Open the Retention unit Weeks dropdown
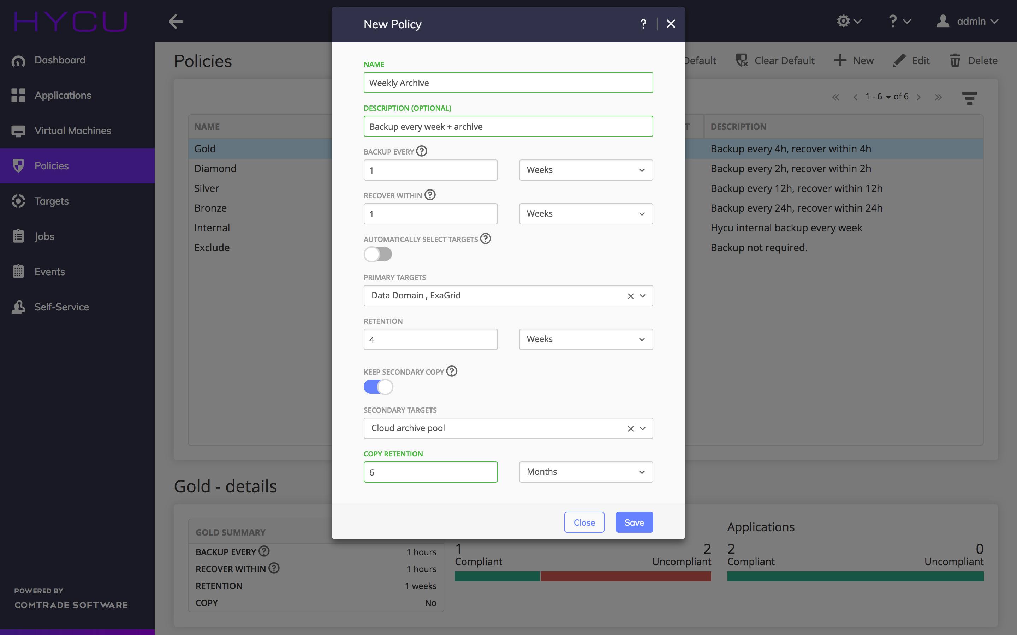Image resolution: width=1017 pixels, height=635 pixels. 585,339
